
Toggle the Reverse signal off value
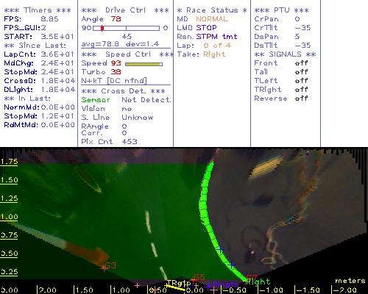tap(301, 98)
